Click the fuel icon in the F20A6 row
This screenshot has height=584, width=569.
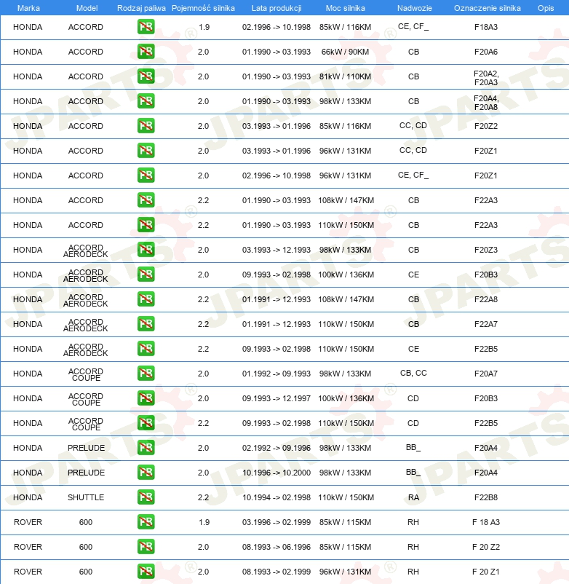click(146, 52)
